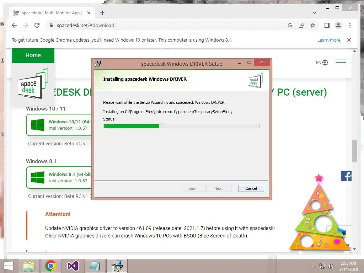Close the spacedesk Setup dialog
The image size is (364, 273).
(262, 63)
